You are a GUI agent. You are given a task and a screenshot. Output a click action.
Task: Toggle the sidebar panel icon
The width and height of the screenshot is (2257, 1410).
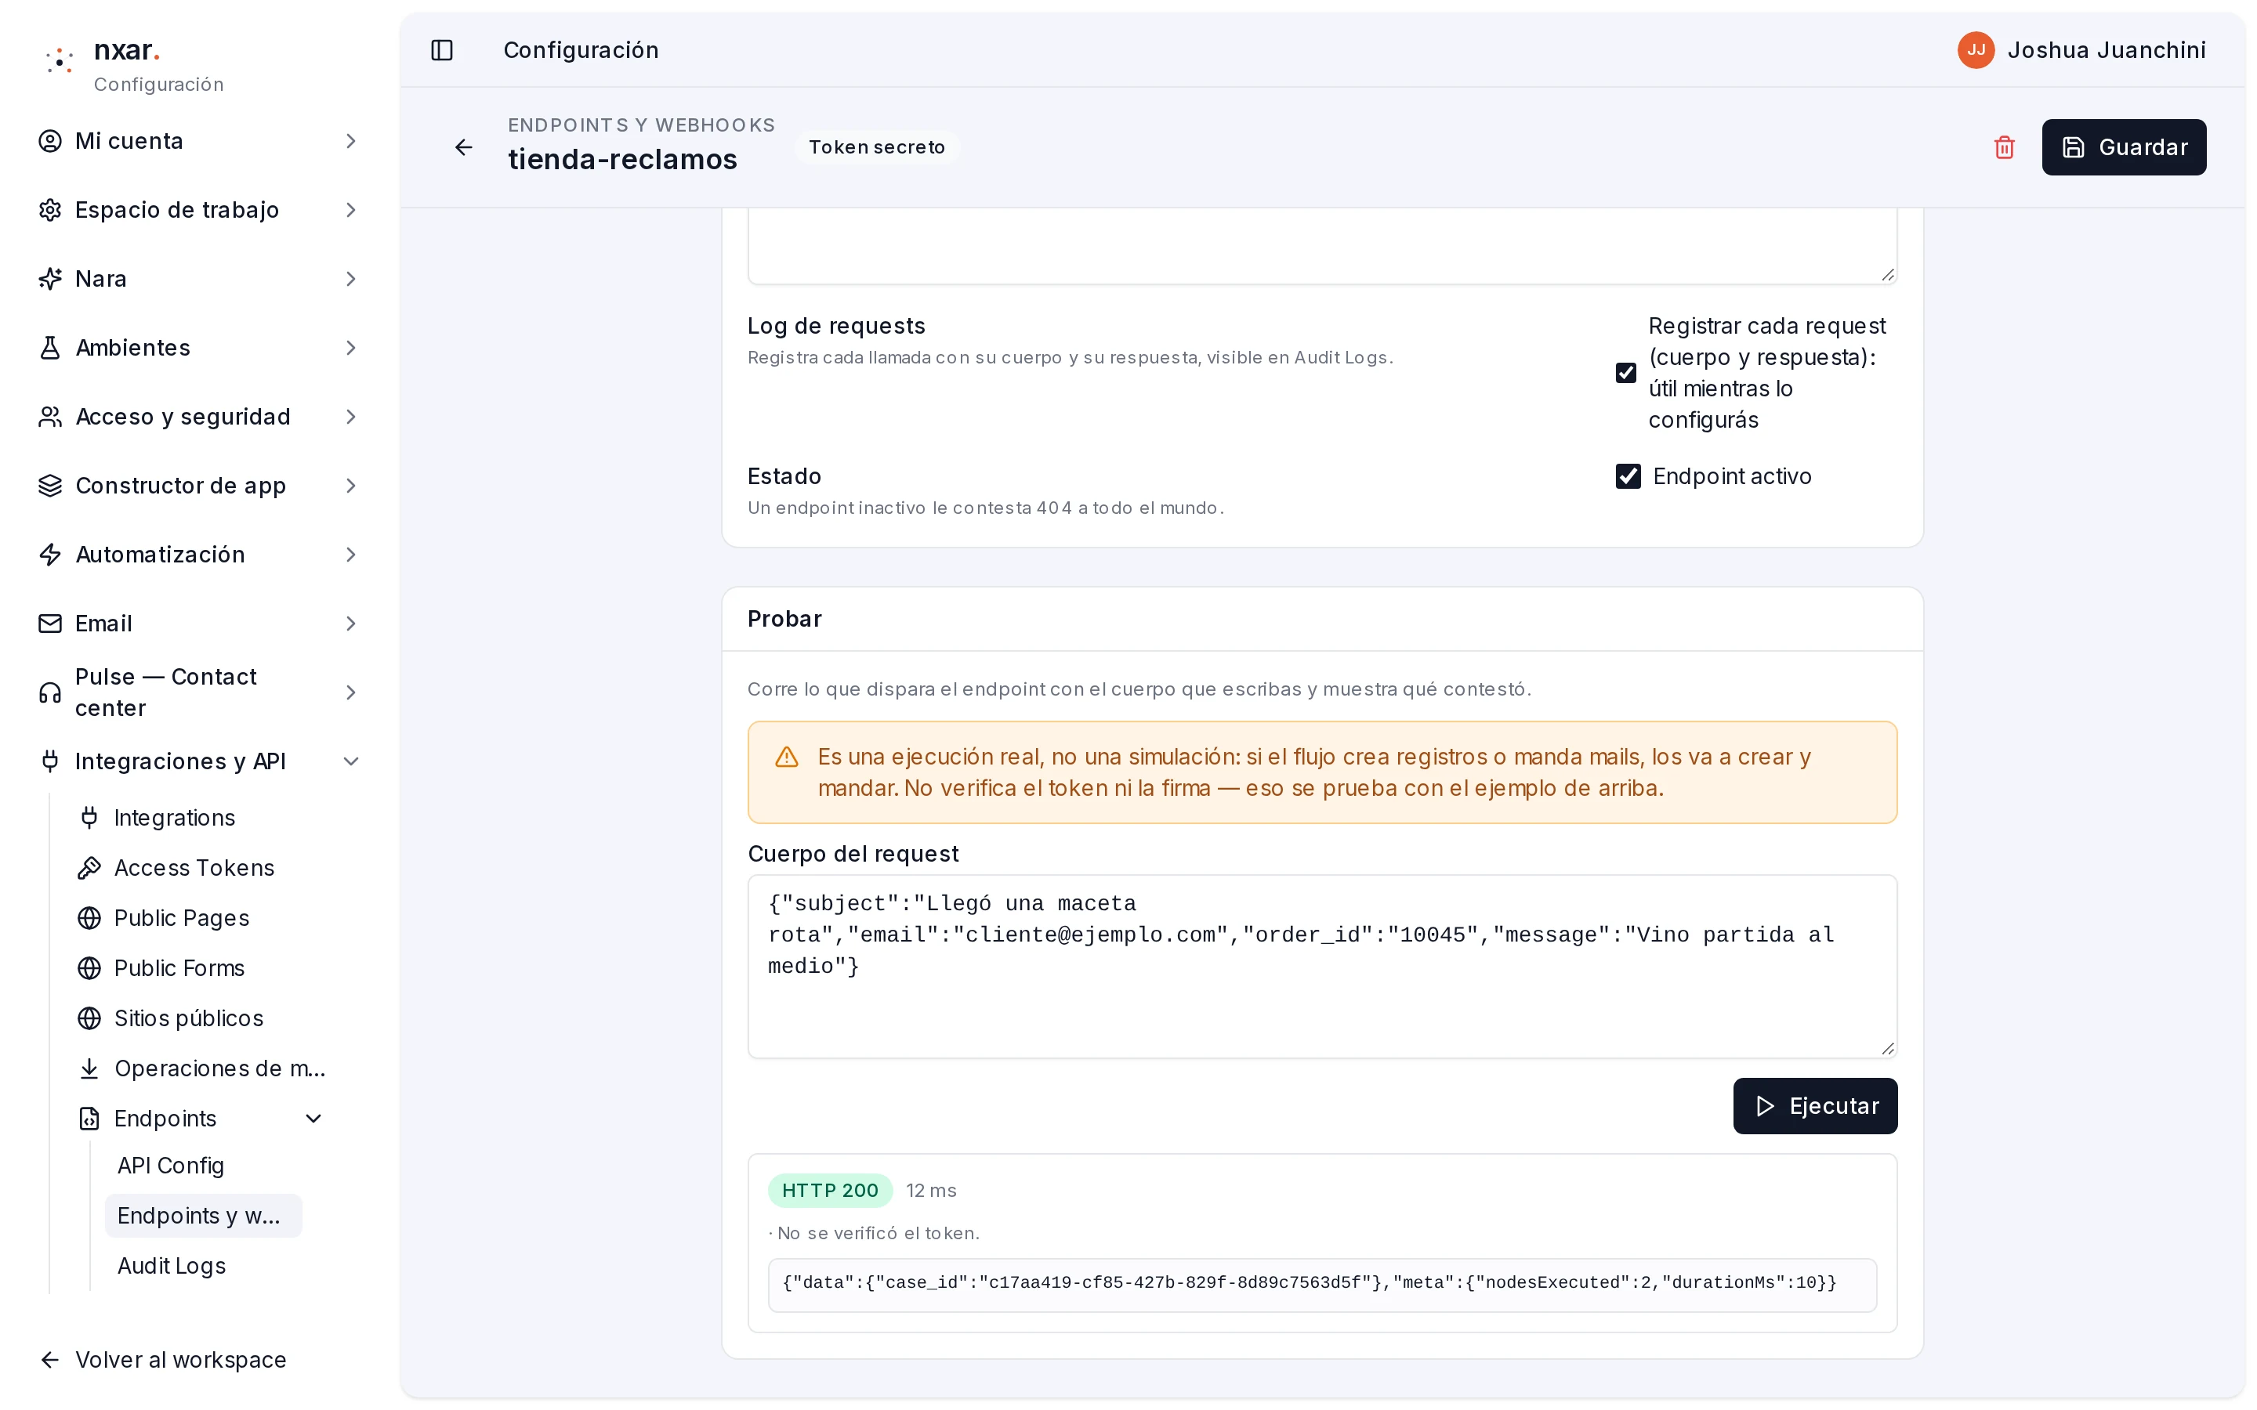[442, 50]
